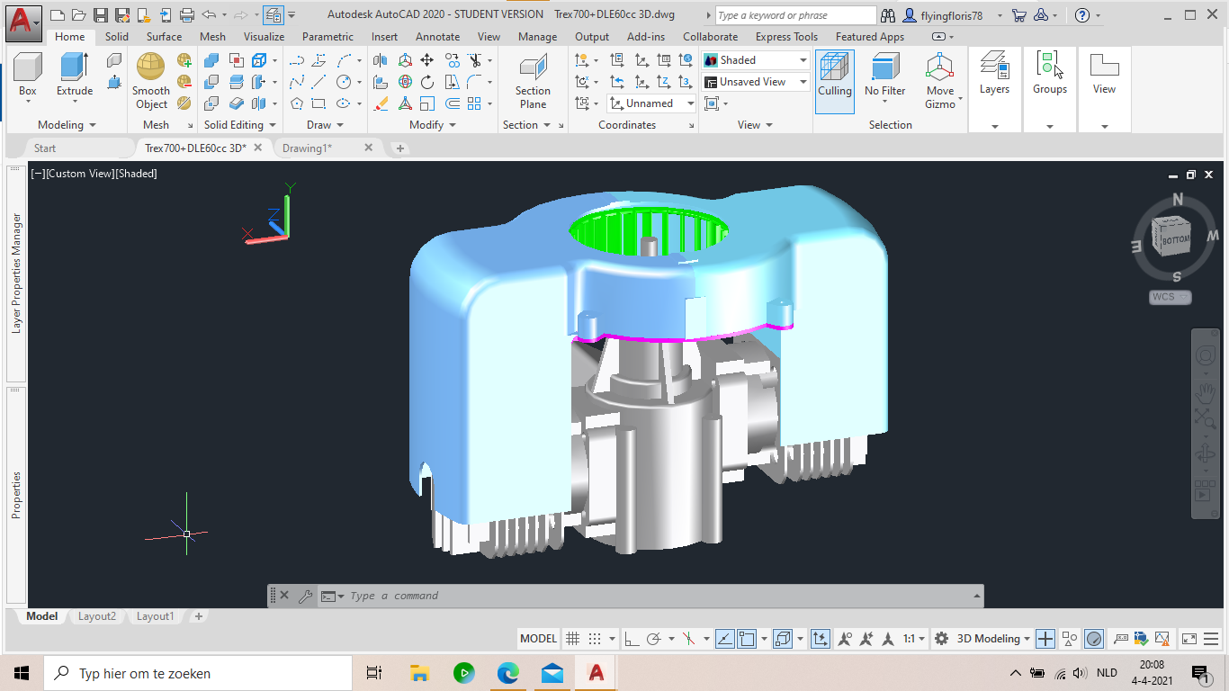Open the Groups panel button
This screenshot has height=691, width=1229.
tap(1050, 75)
